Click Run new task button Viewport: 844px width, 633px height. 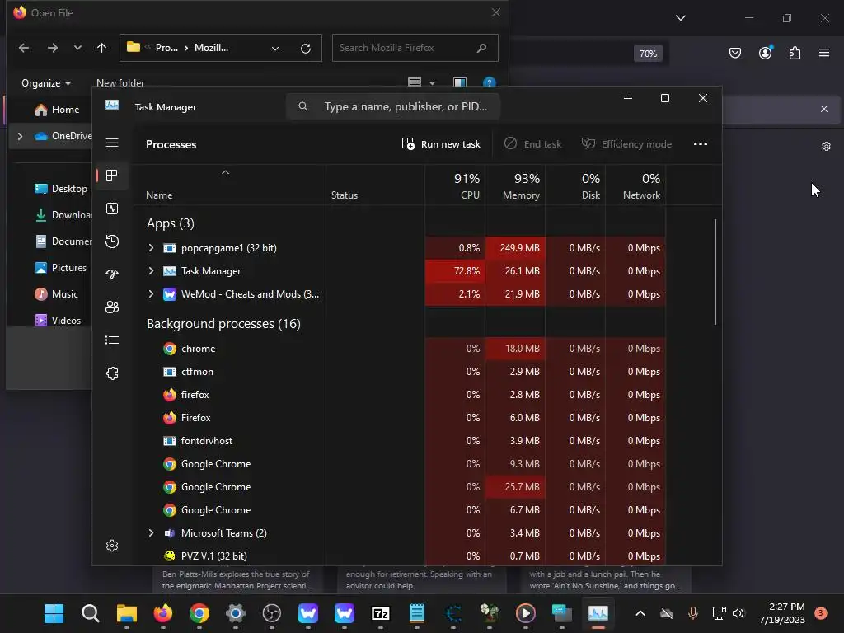441,143
